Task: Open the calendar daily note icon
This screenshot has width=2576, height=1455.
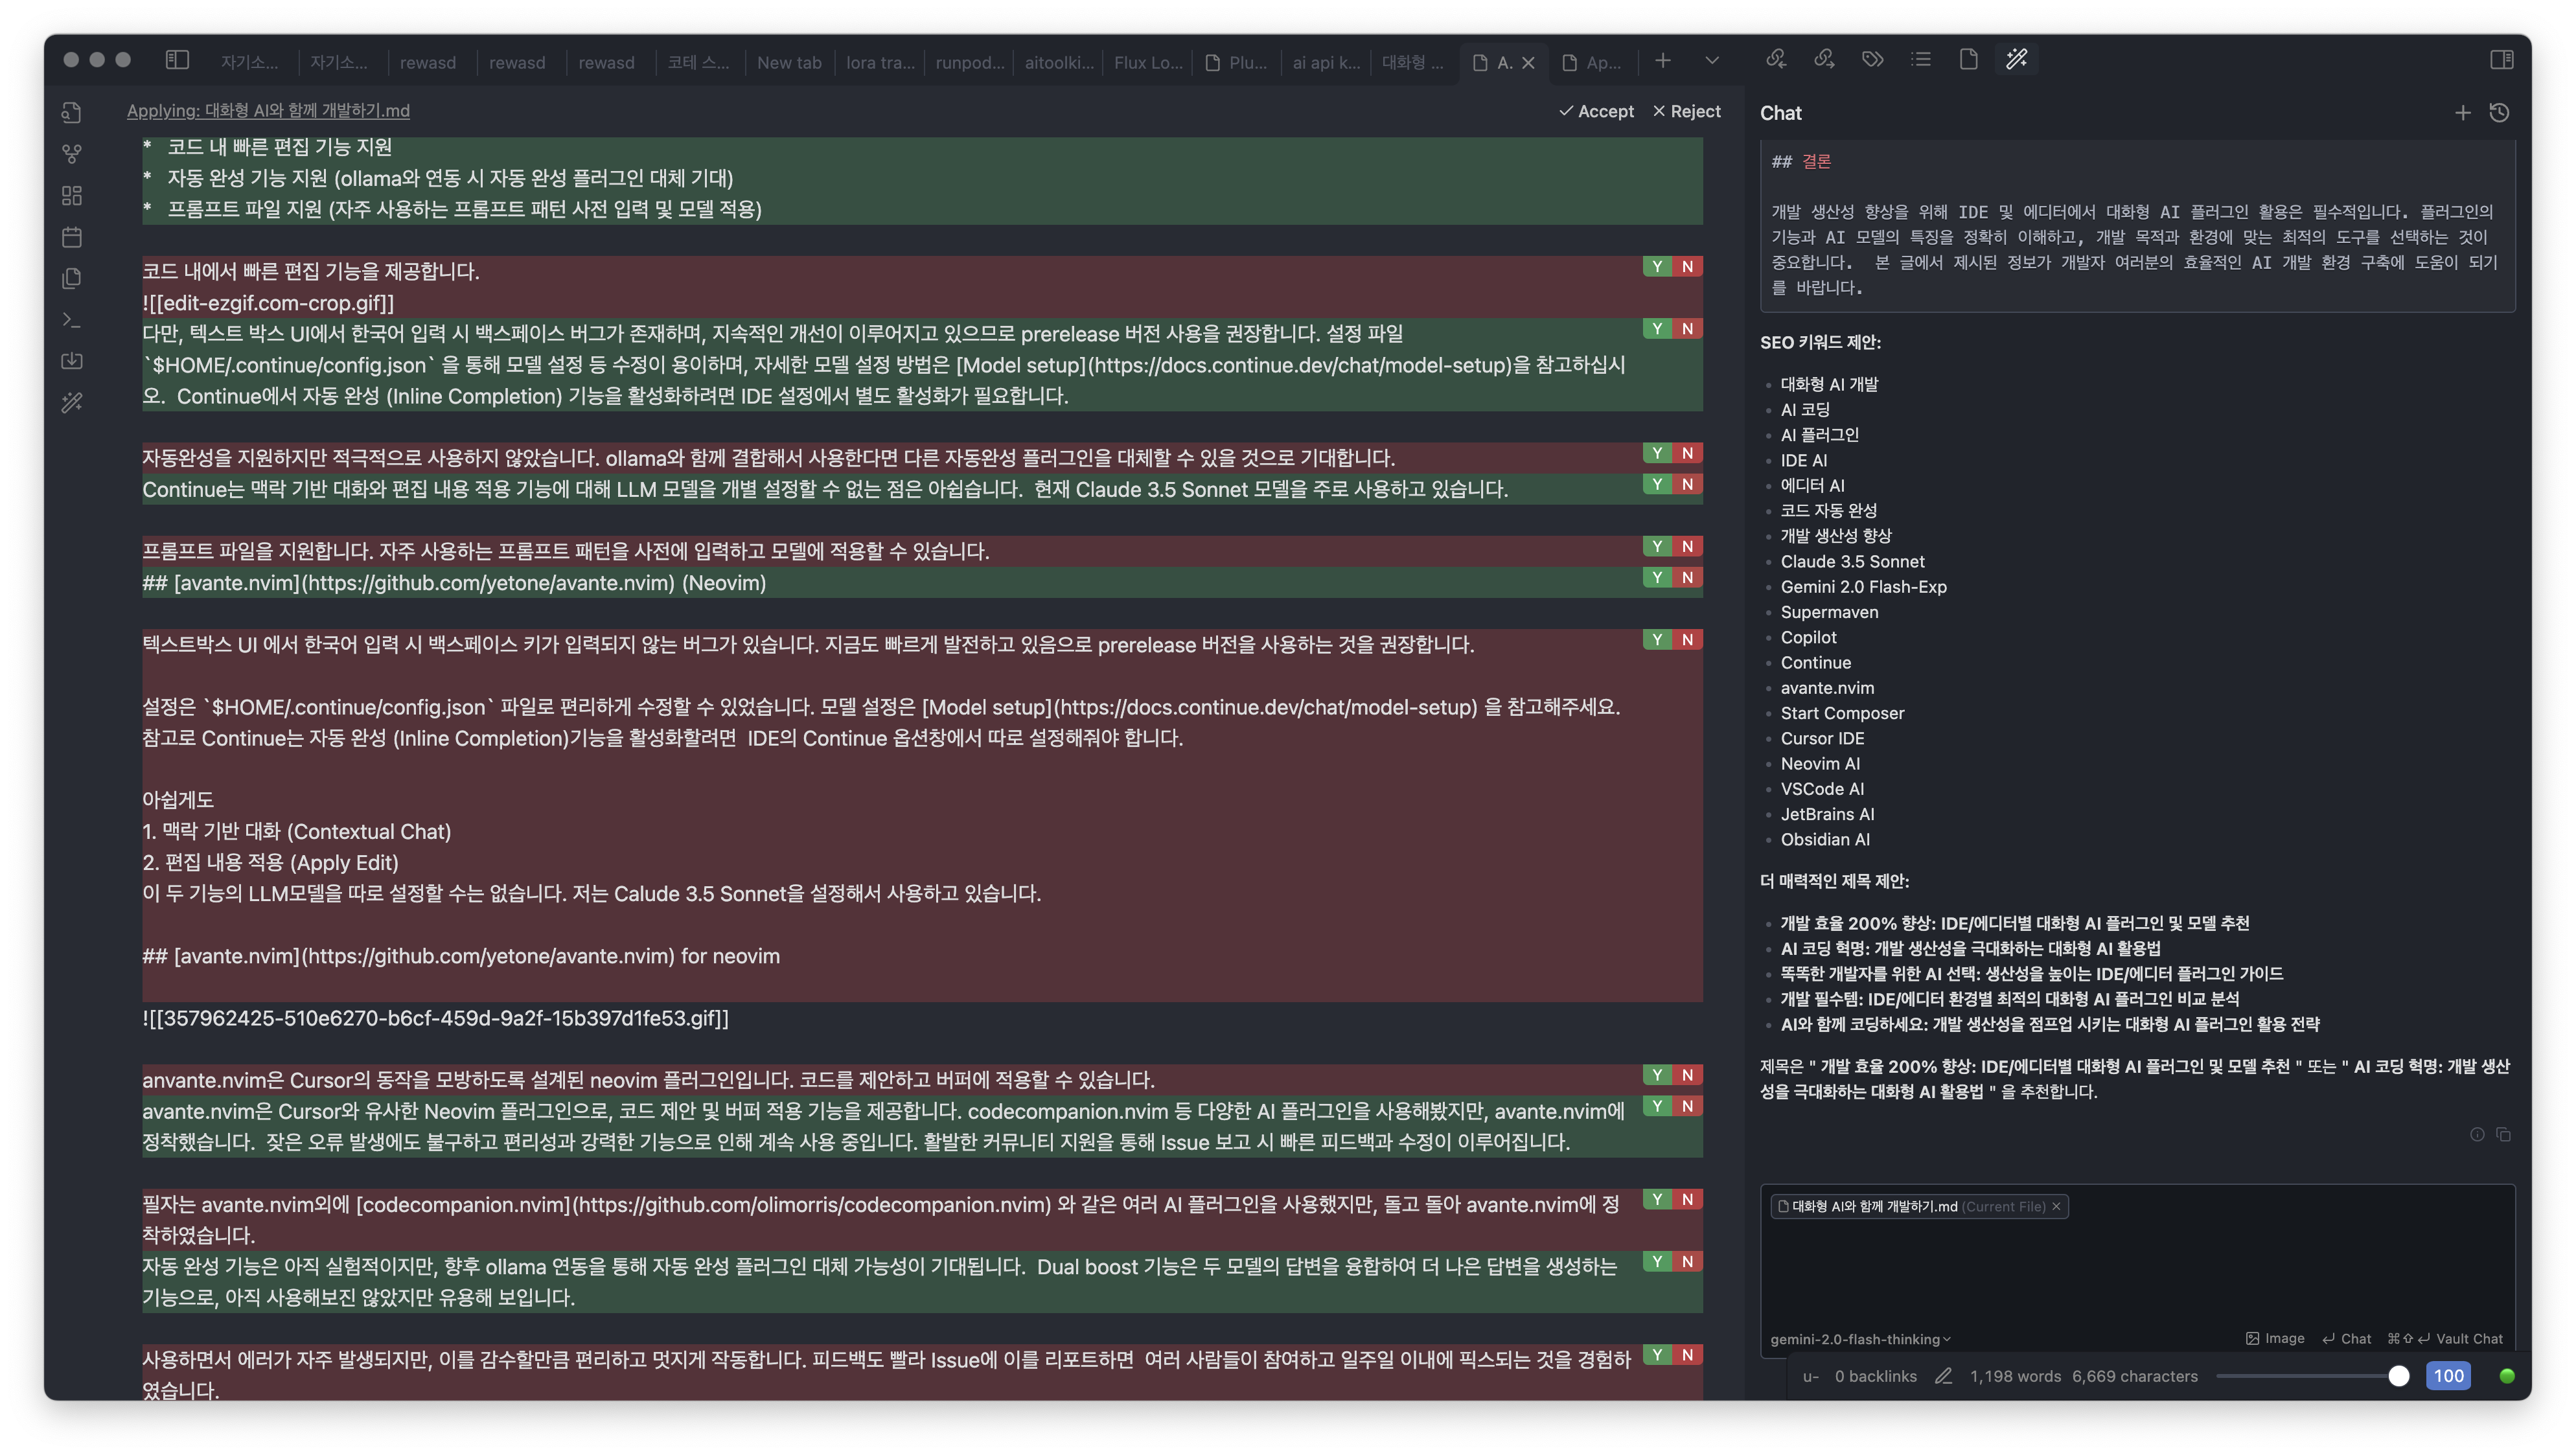Action: pyautogui.click(x=71, y=237)
